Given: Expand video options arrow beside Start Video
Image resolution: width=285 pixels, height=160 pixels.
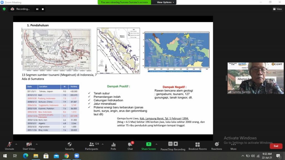Looking at the screenshot, I should click(37, 144).
